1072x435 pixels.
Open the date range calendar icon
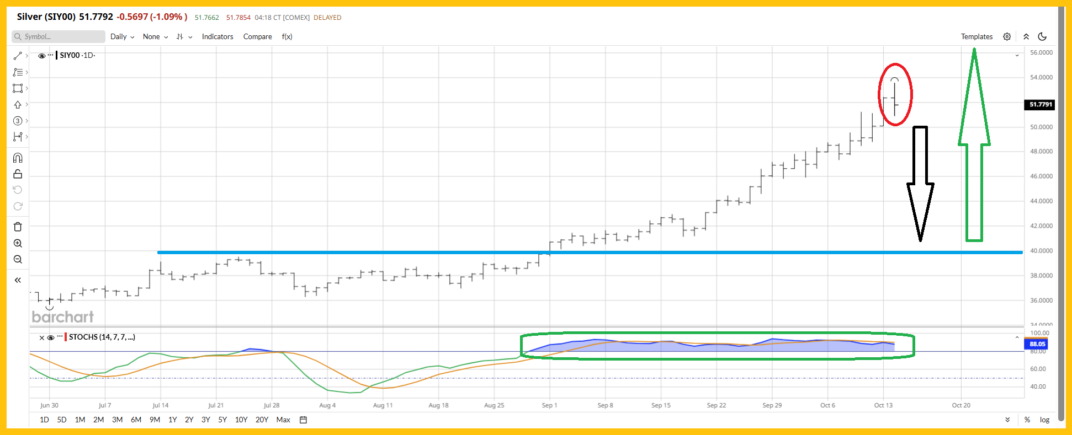click(303, 420)
